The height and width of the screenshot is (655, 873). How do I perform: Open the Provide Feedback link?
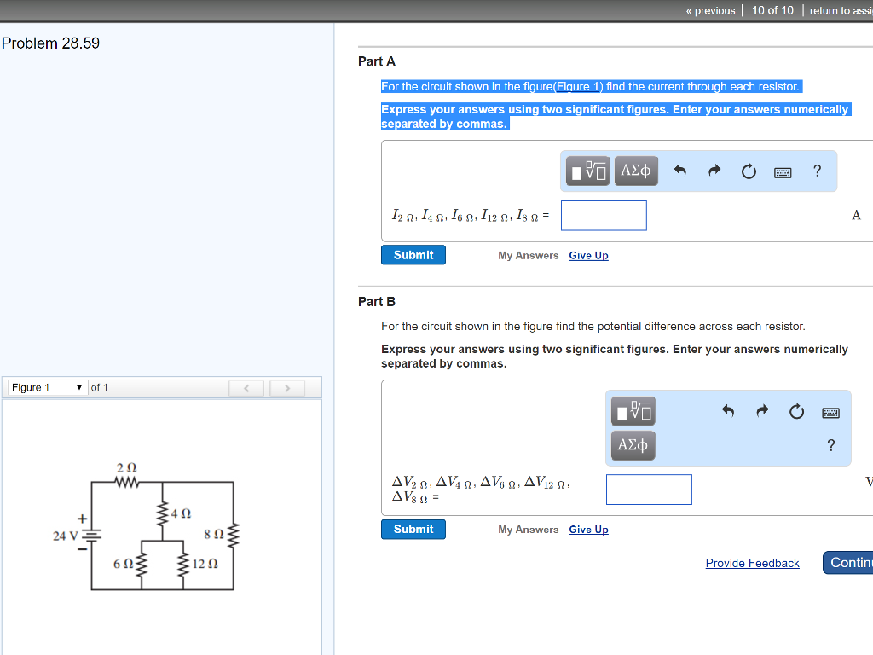tap(752, 563)
